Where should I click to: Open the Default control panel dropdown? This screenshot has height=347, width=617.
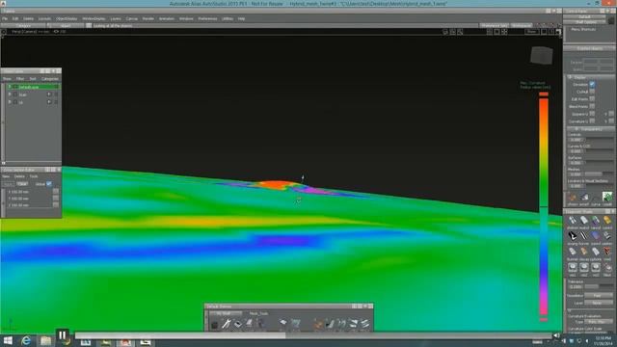point(584,17)
